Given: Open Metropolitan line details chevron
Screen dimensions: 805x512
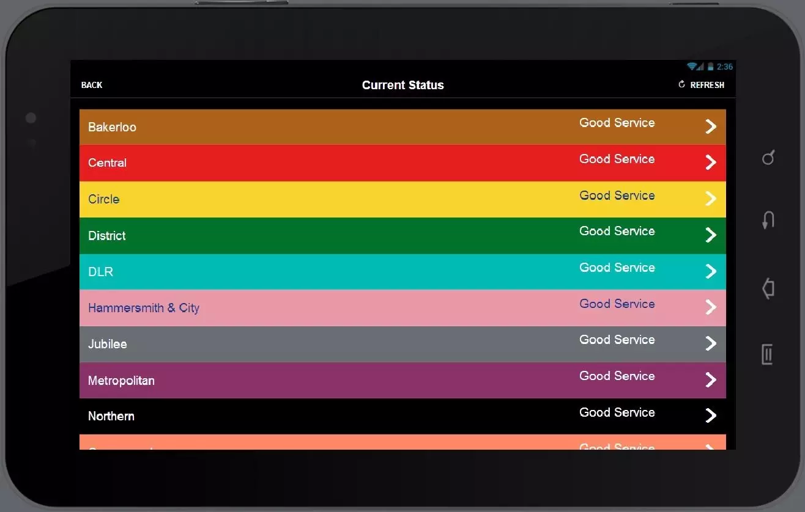Looking at the screenshot, I should [710, 379].
